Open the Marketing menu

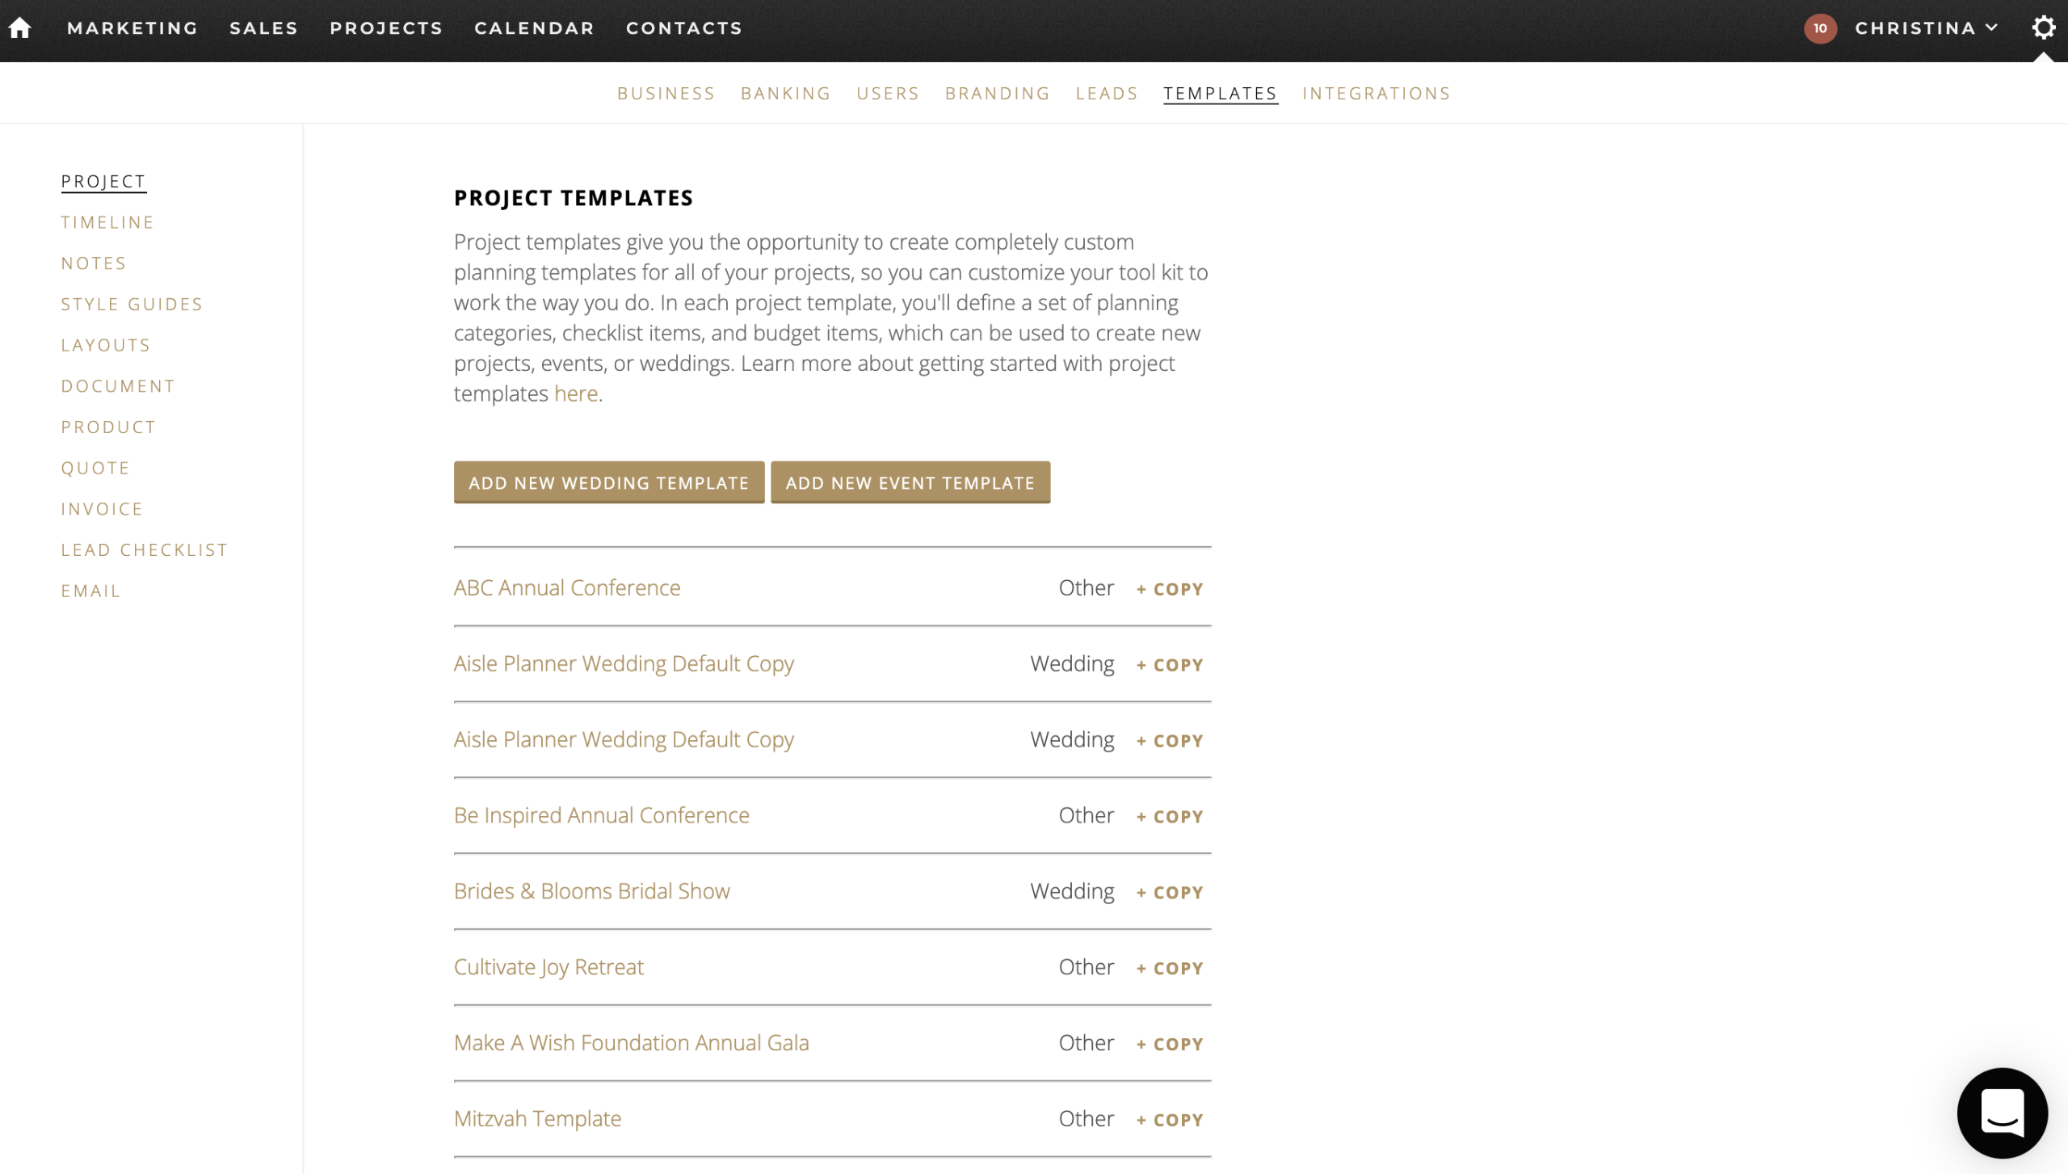(132, 27)
